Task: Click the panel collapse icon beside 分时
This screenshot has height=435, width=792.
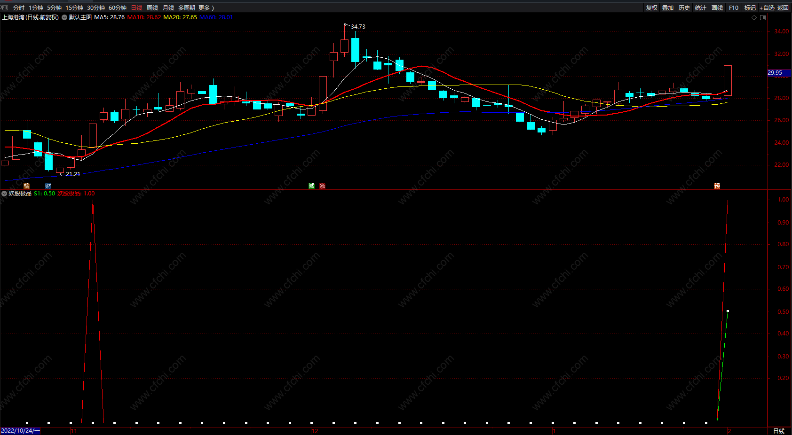Action: [5, 8]
